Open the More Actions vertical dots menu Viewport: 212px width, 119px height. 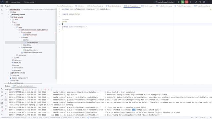pos(191,2)
